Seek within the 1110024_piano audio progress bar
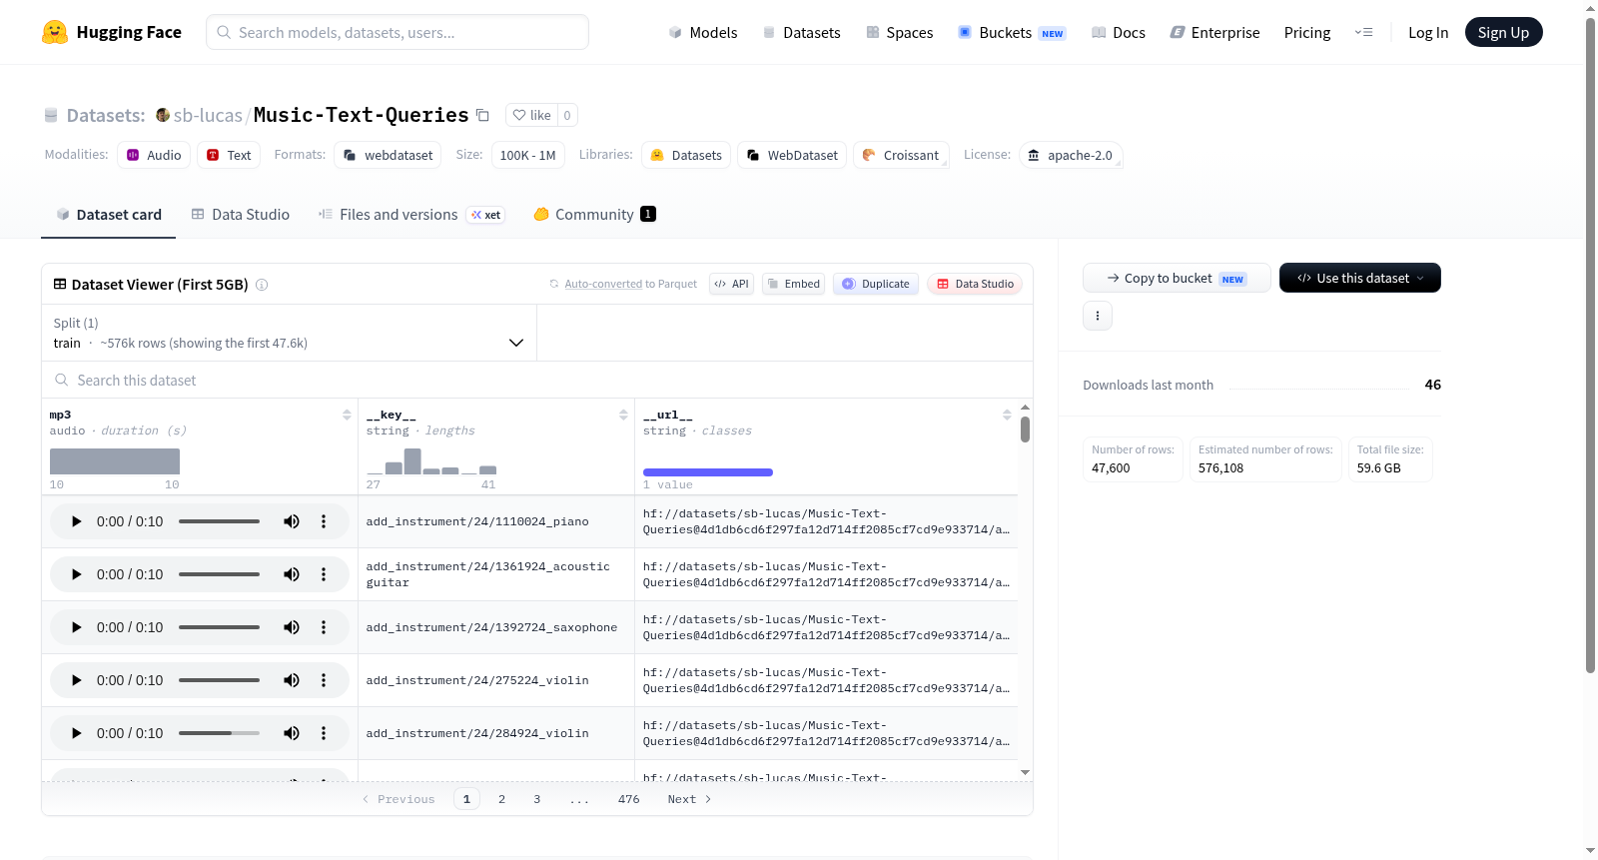The width and height of the screenshot is (1598, 860). pyautogui.click(x=219, y=521)
